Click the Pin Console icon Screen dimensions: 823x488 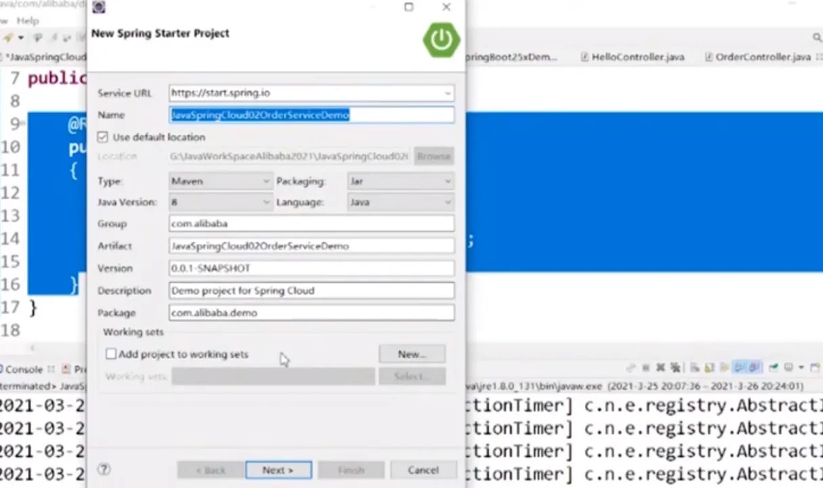click(x=772, y=367)
